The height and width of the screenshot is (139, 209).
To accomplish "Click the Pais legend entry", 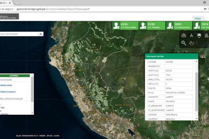I will click(x=3, y=108).
